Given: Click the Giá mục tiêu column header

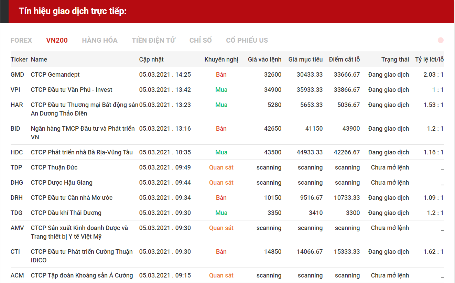Looking at the screenshot, I should (x=305, y=59).
